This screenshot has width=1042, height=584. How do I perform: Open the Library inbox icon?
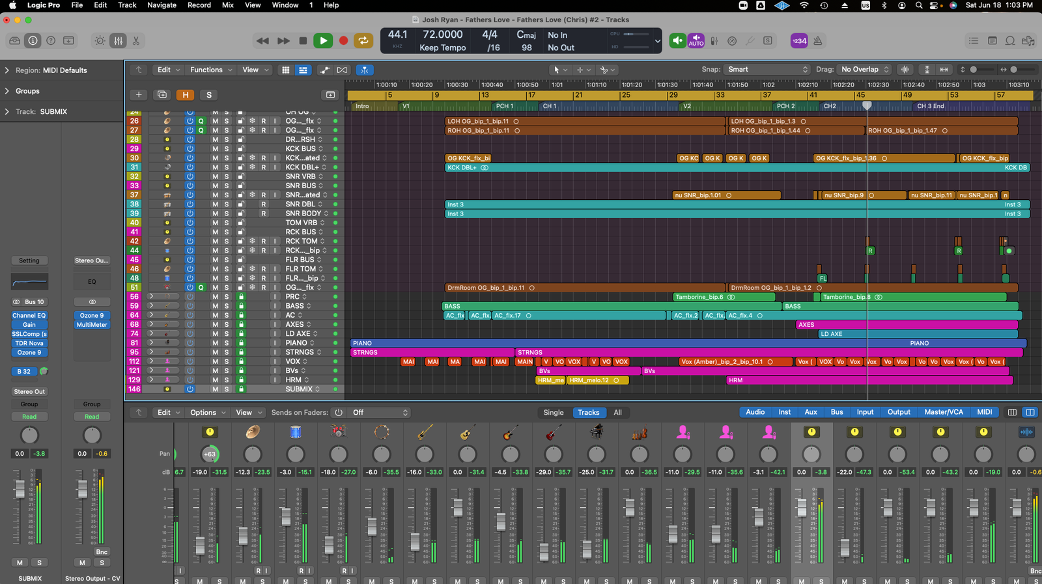point(14,41)
